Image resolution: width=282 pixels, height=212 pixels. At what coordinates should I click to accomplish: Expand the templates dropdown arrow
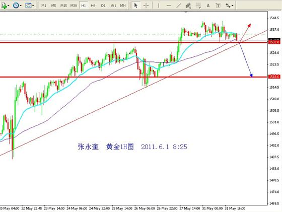click(33, 6)
